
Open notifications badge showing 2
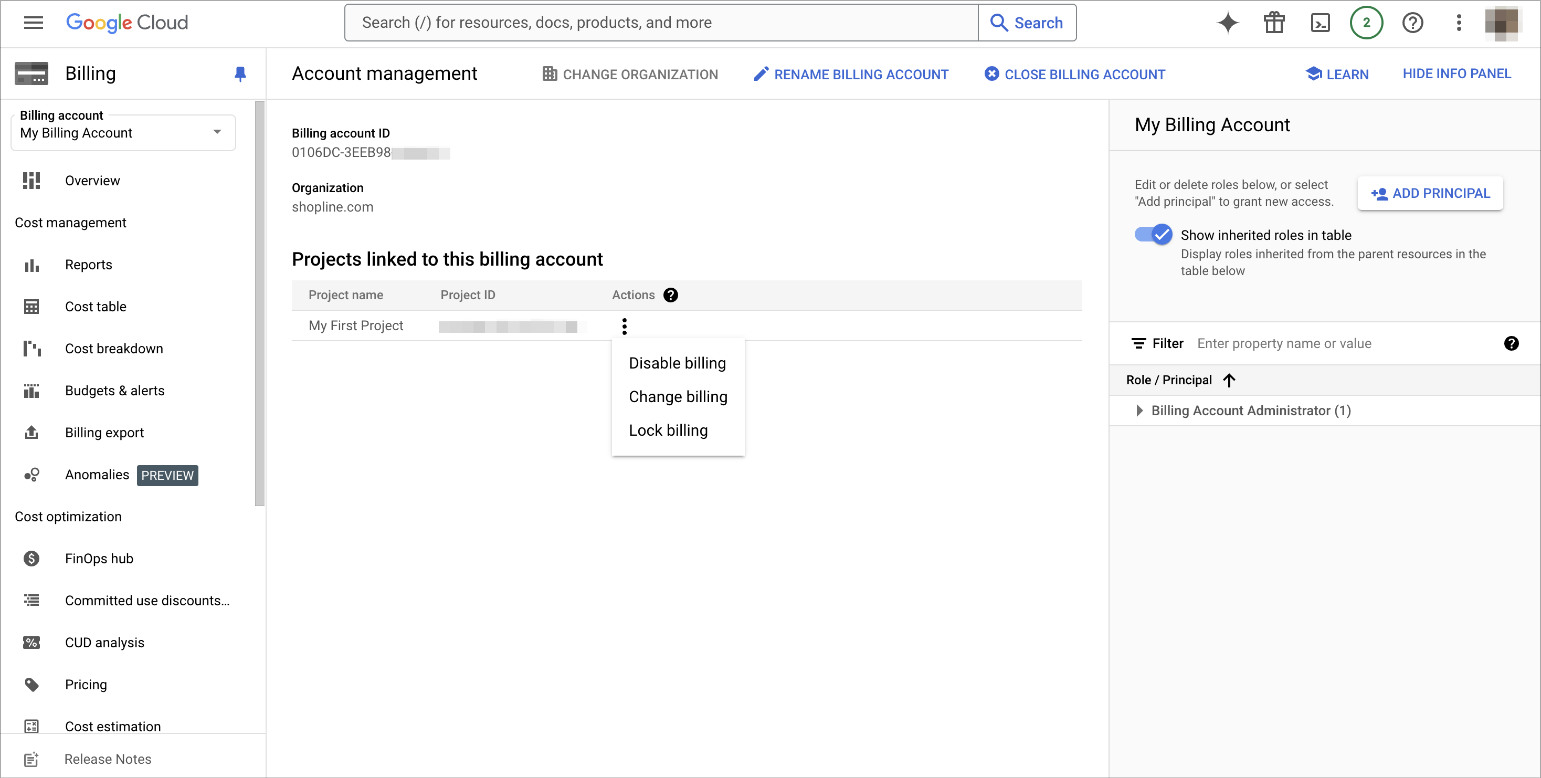[1366, 23]
